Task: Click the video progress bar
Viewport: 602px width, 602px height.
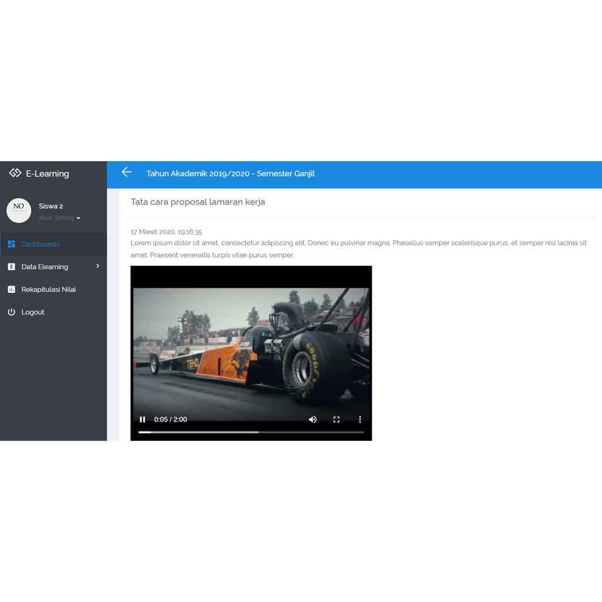Action: (x=251, y=432)
